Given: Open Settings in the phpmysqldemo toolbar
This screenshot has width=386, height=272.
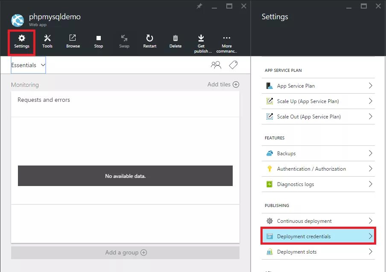Looking at the screenshot, I should (x=22, y=41).
